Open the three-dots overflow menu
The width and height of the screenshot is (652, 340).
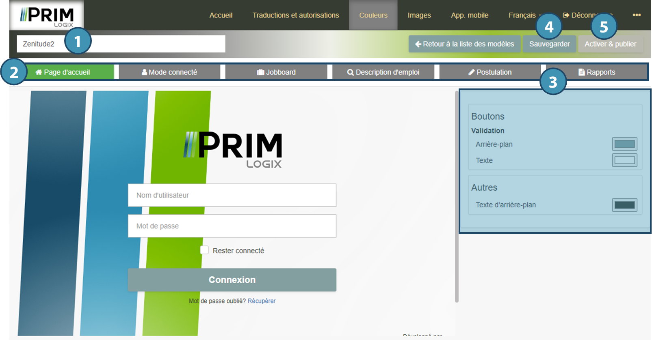pyautogui.click(x=636, y=15)
